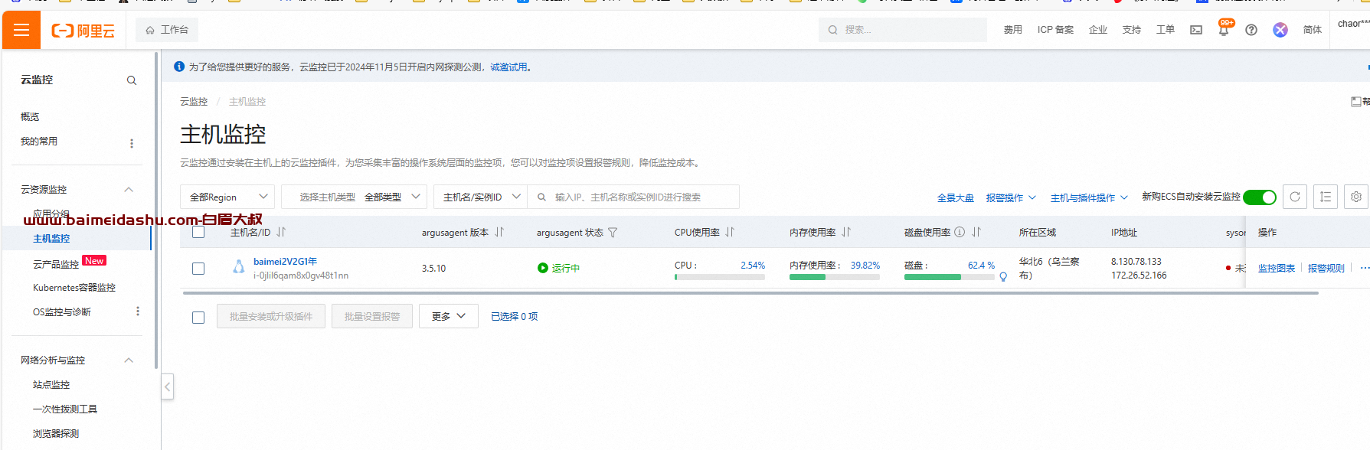Sort by argusagent 版本 column
The width and height of the screenshot is (1370, 450).
(x=499, y=232)
